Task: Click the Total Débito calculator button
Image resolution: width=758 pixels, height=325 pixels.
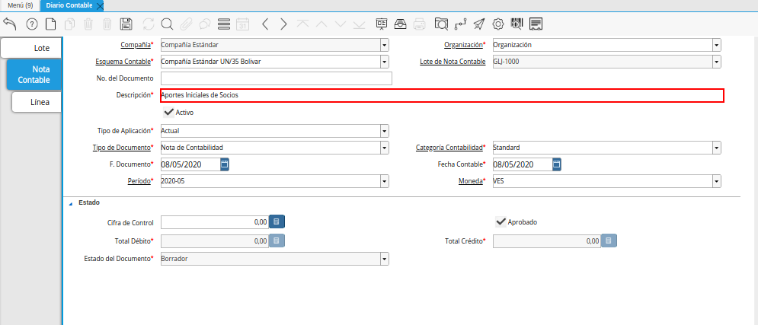Action: click(x=277, y=241)
